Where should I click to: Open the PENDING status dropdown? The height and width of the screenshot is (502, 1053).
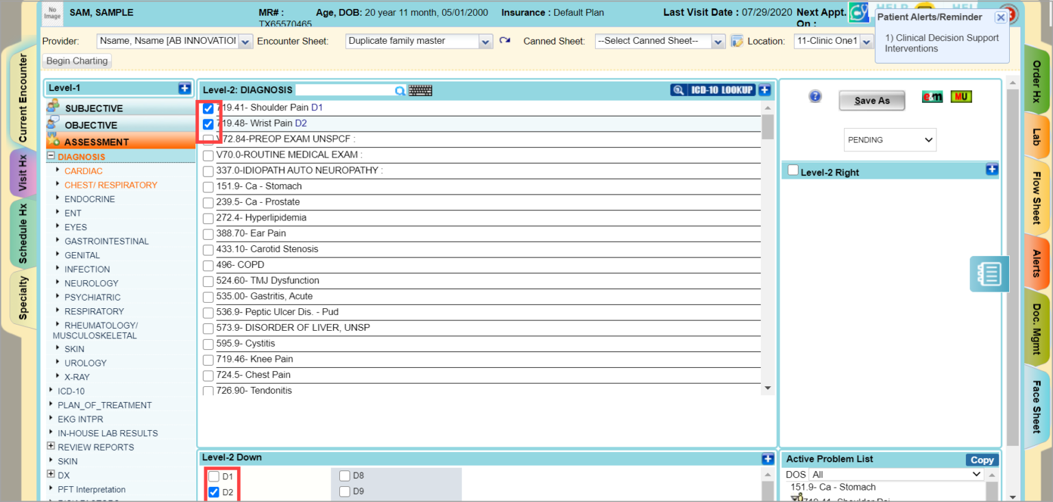tap(890, 140)
